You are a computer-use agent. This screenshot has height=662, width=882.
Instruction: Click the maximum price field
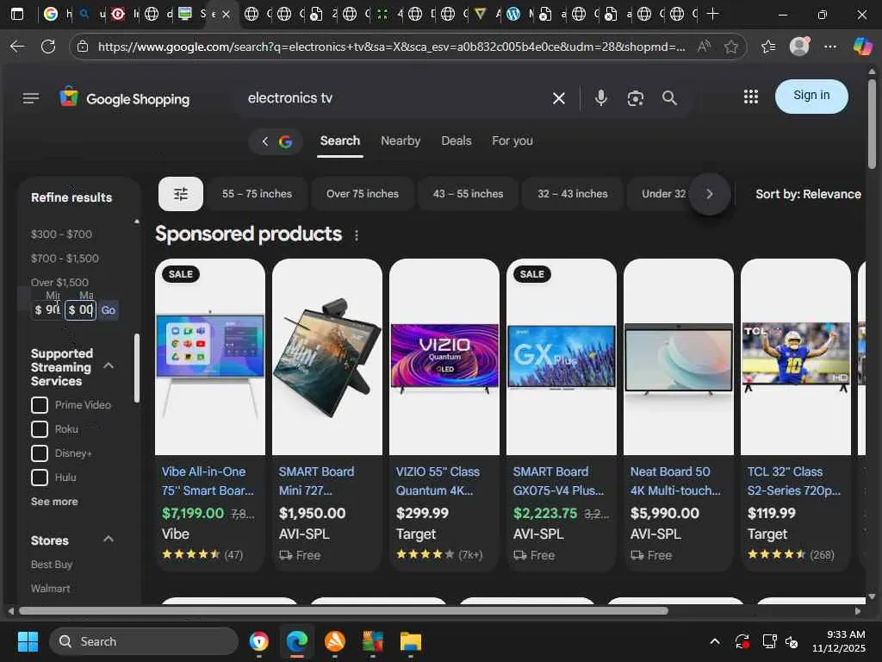click(x=80, y=310)
